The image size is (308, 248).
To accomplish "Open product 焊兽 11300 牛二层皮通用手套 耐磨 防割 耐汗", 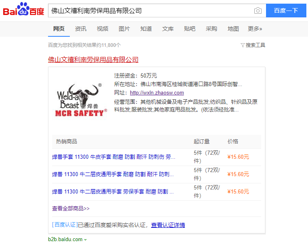I will (113, 174).
